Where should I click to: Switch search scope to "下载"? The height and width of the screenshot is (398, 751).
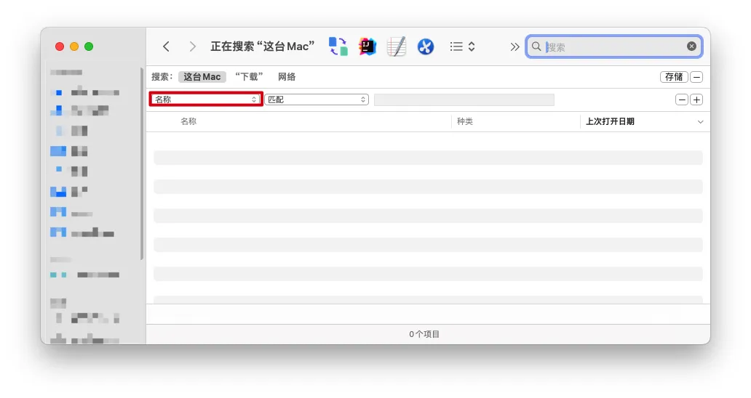pos(249,77)
